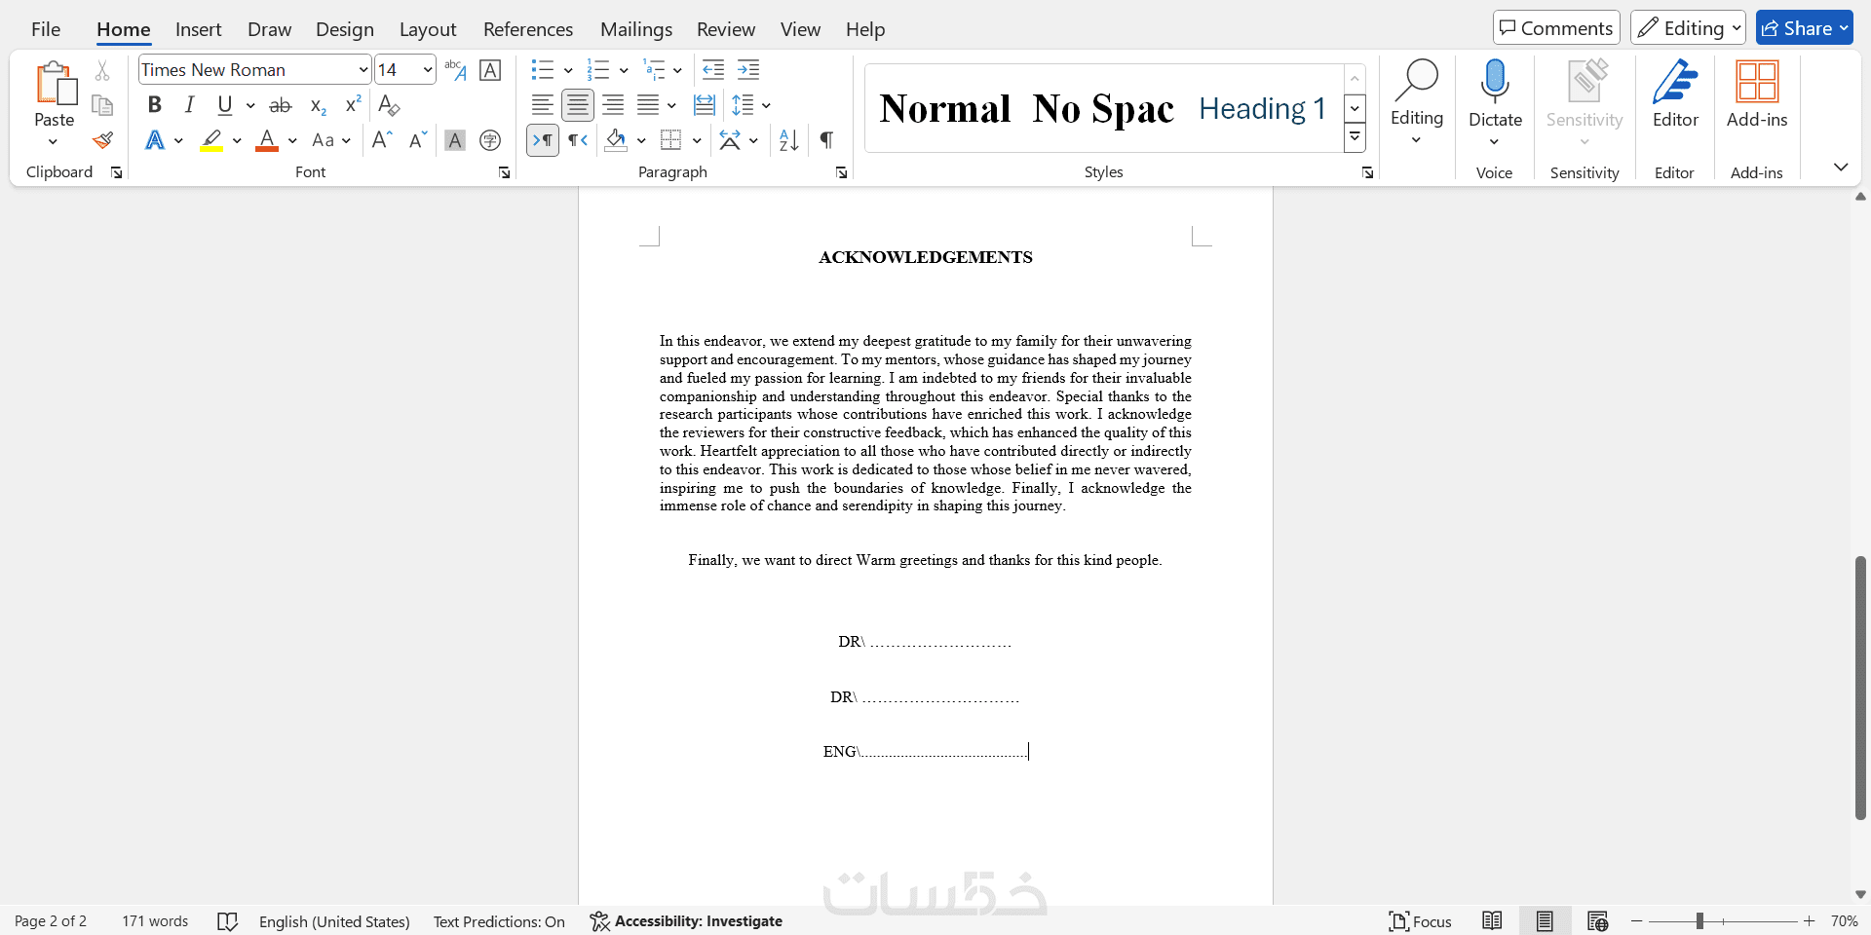
Task: Toggle Align Left
Action: click(543, 105)
